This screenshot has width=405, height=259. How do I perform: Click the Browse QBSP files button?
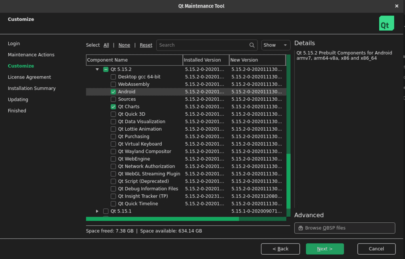tap(344, 228)
